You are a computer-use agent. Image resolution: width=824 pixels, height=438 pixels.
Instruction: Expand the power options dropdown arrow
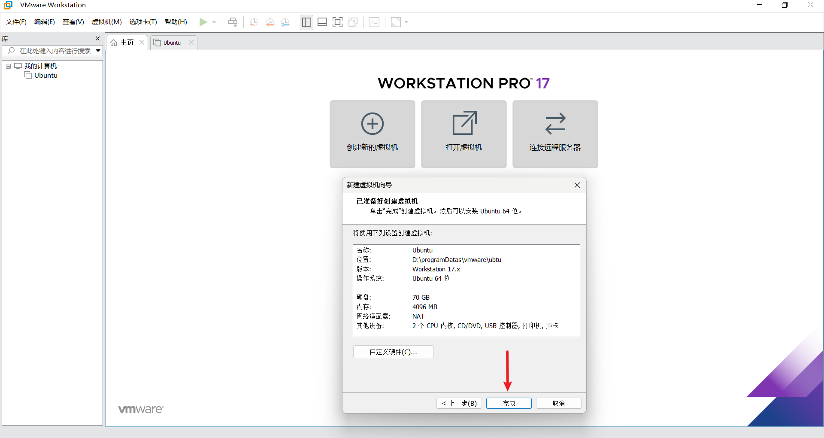(214, 22)
